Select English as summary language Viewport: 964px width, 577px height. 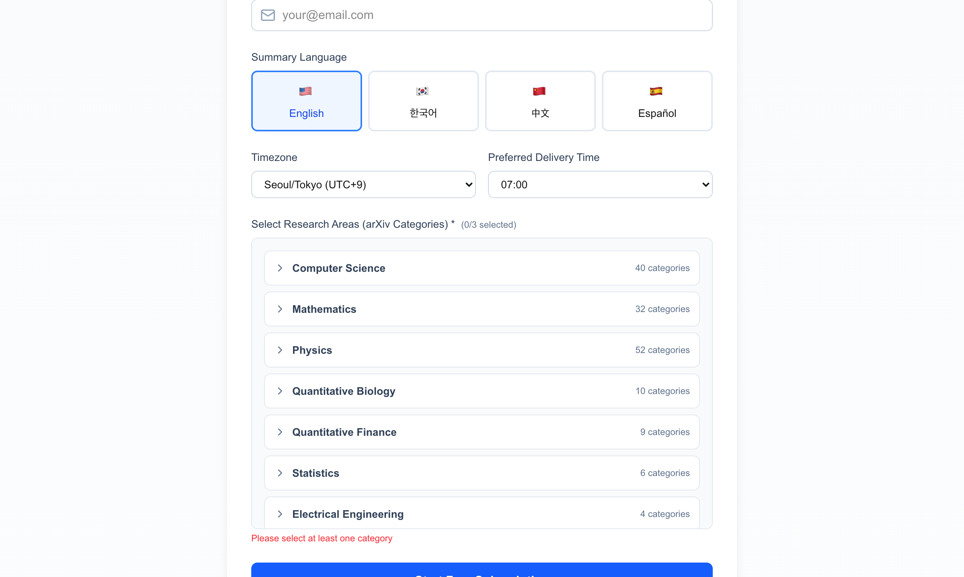coord(306,101)
